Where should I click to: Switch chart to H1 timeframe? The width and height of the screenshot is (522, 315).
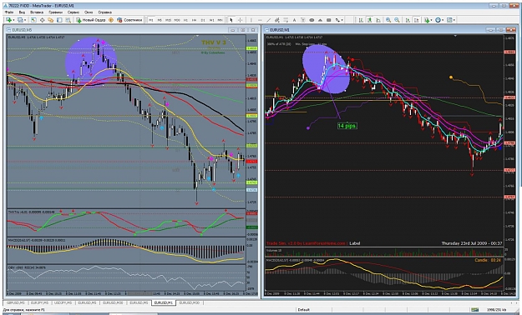pos(185,20)
